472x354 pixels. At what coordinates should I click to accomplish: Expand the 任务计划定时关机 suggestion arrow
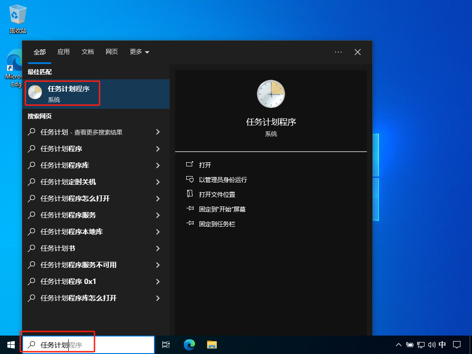(158, 182)
